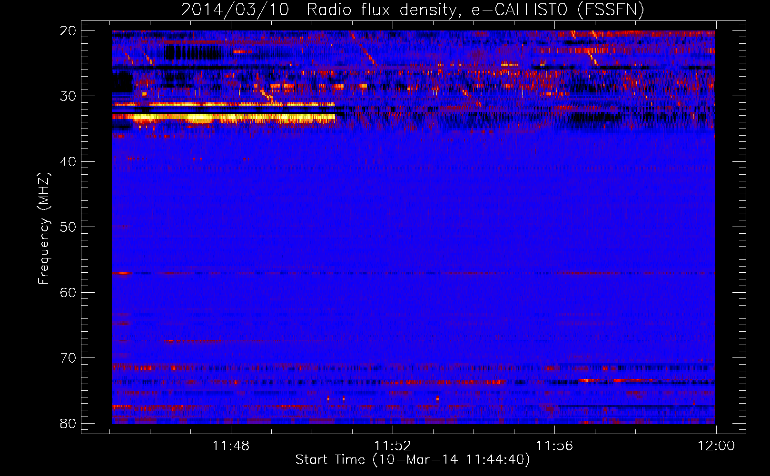Click the bright yellow emission band near 33 MHz

coord(224,117)
